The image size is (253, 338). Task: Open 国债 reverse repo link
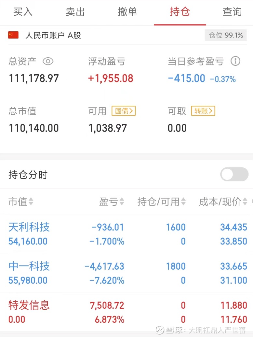124,111
